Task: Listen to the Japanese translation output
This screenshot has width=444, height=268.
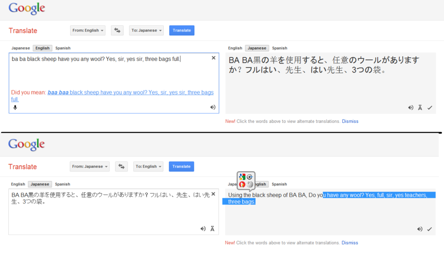Action: click(x=410, y=108)
